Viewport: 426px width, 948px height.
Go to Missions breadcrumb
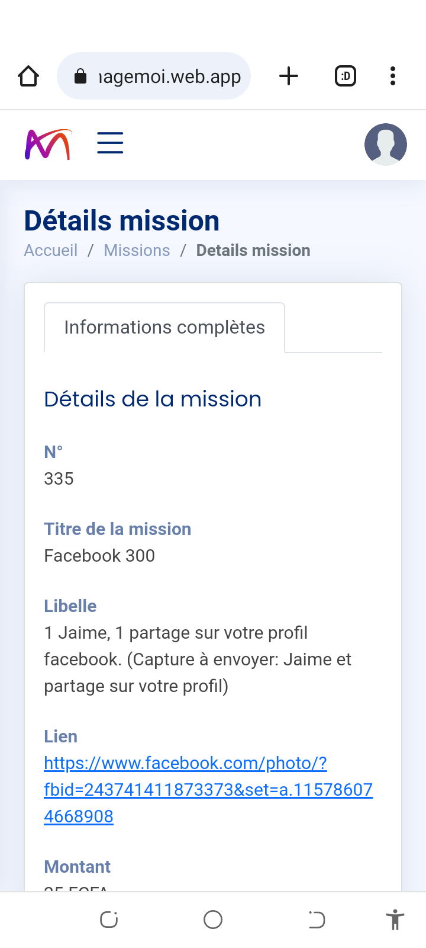point(137,251)
